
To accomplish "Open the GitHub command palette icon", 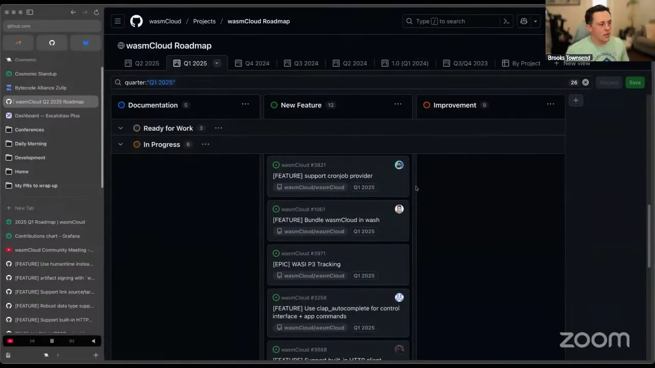I will [x=506, y=21].
